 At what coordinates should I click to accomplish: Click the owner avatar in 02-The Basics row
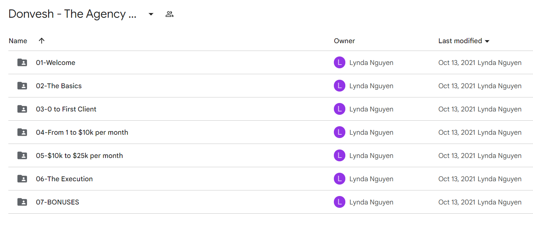(339, 86)
